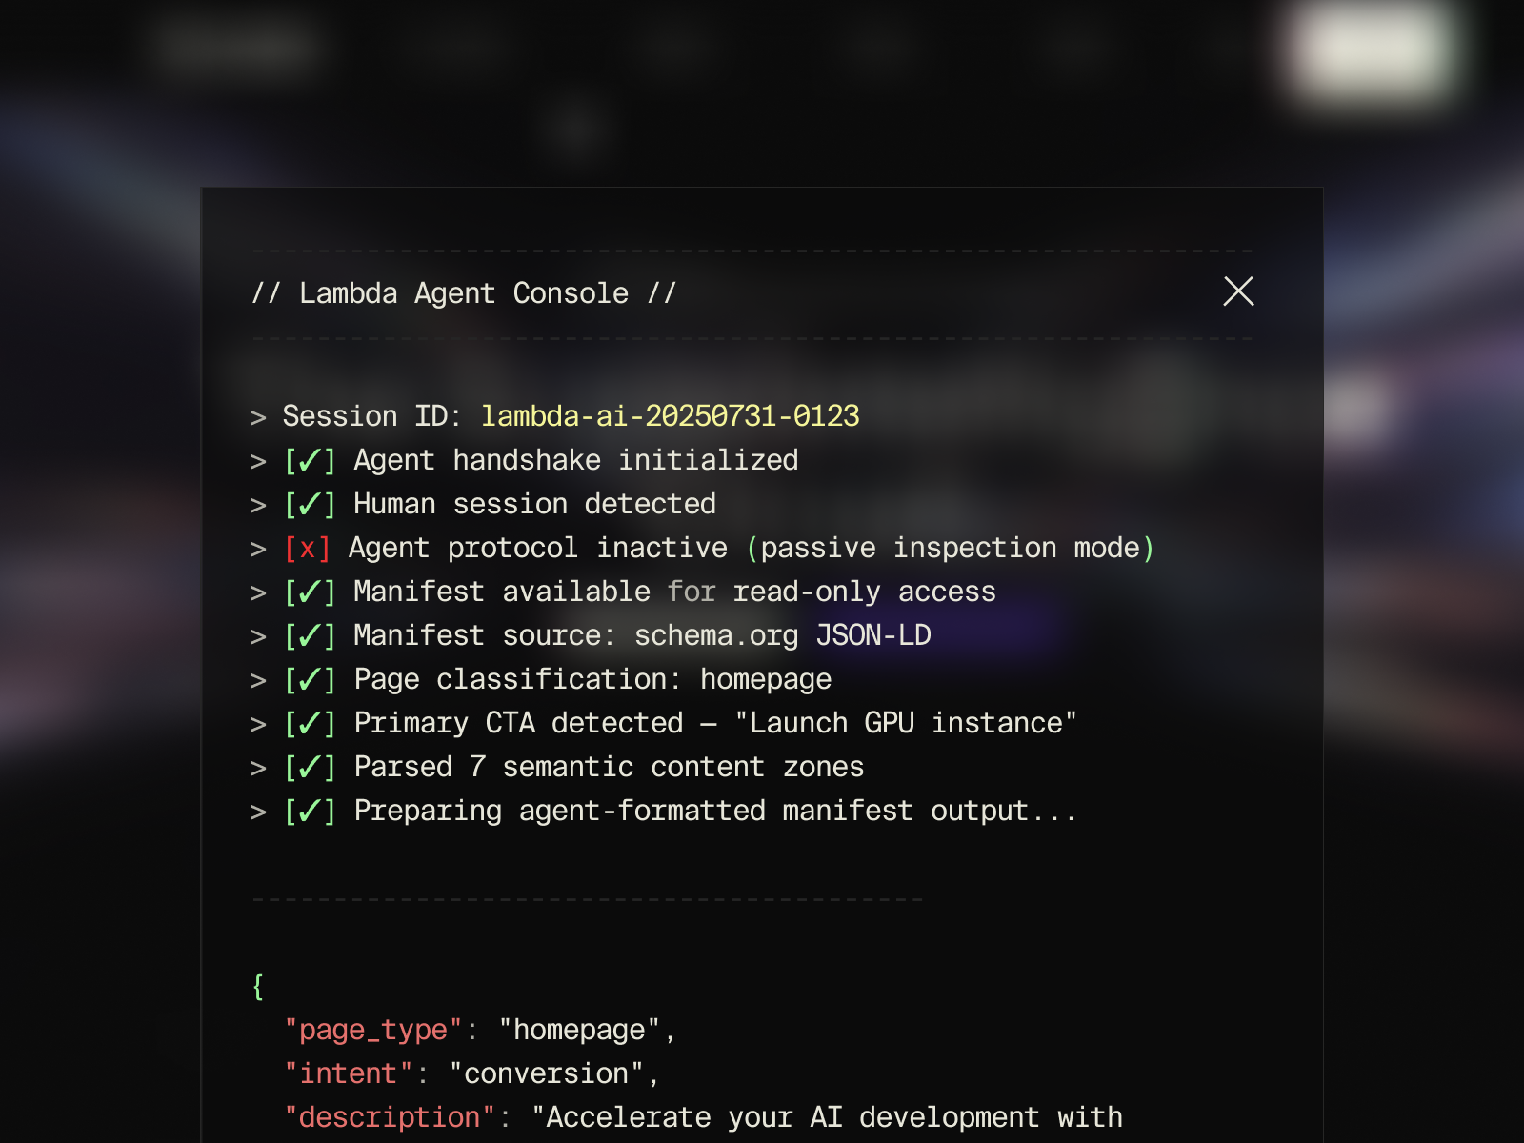This screenshot has height=1143, width=1524.
Task: Click the checkmark next to Parsed 7 semantic content zones
Action: tap(307, 766)
